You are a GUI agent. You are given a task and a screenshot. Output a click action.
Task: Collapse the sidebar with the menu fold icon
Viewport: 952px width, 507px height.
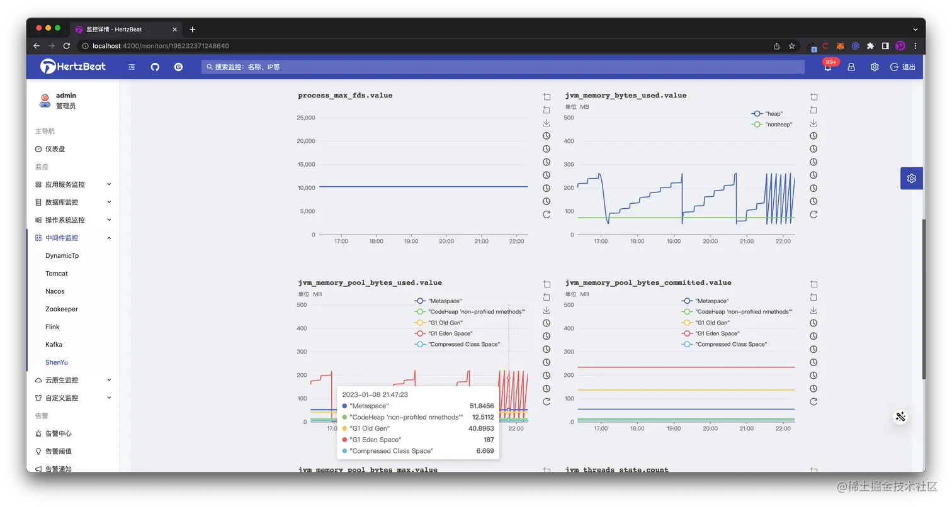[x=132, y=67]
